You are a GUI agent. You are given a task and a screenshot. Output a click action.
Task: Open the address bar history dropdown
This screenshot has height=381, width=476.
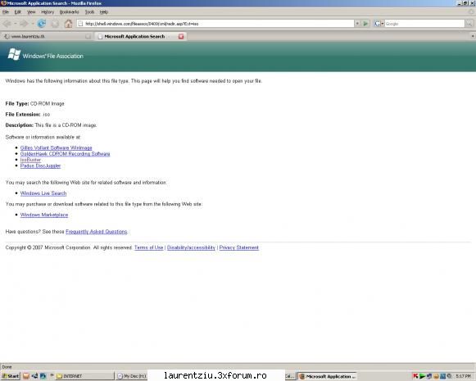click(x=357, y=24)
